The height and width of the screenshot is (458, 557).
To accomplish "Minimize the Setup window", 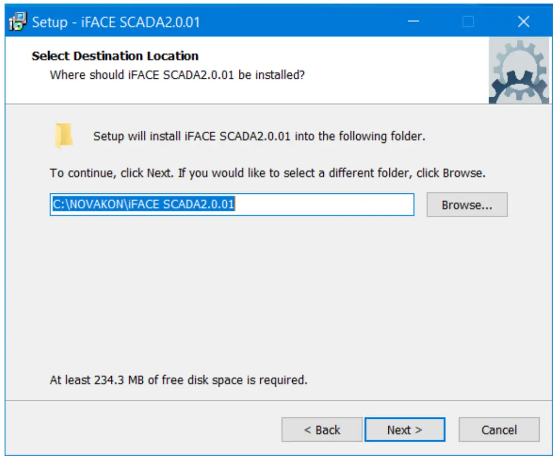I will [413, 22].
